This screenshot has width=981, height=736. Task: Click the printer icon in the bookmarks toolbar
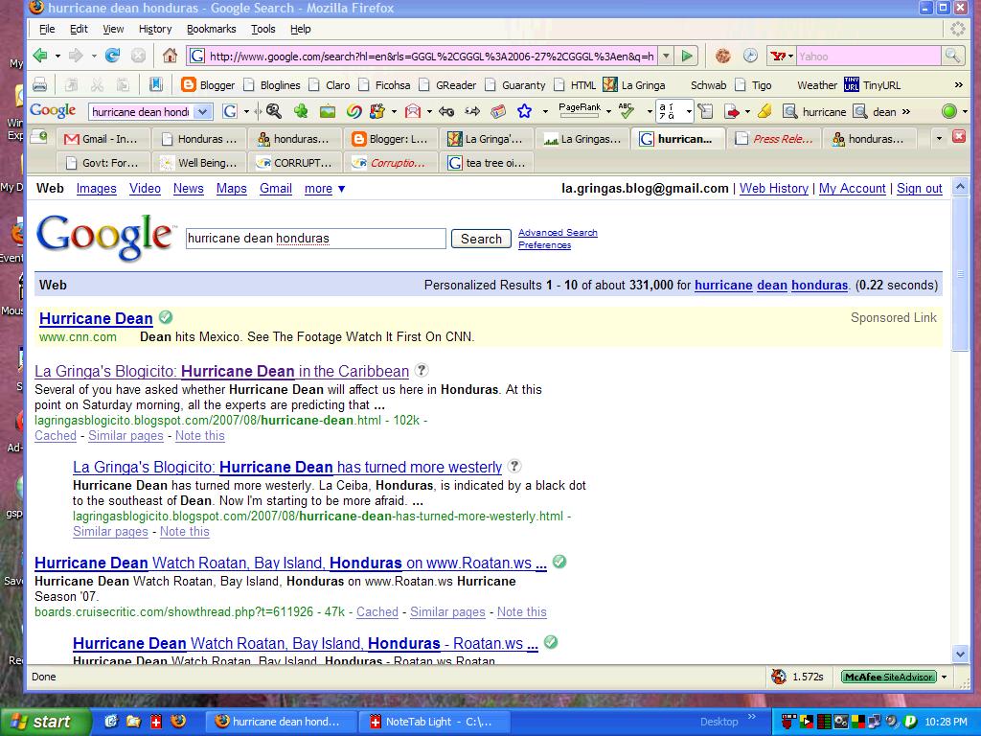pyautogui.click(x=39, y=84)
